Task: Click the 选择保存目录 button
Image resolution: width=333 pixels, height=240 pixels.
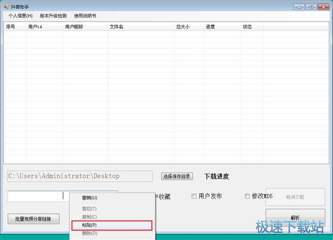Action: click(x=177, y=176)
